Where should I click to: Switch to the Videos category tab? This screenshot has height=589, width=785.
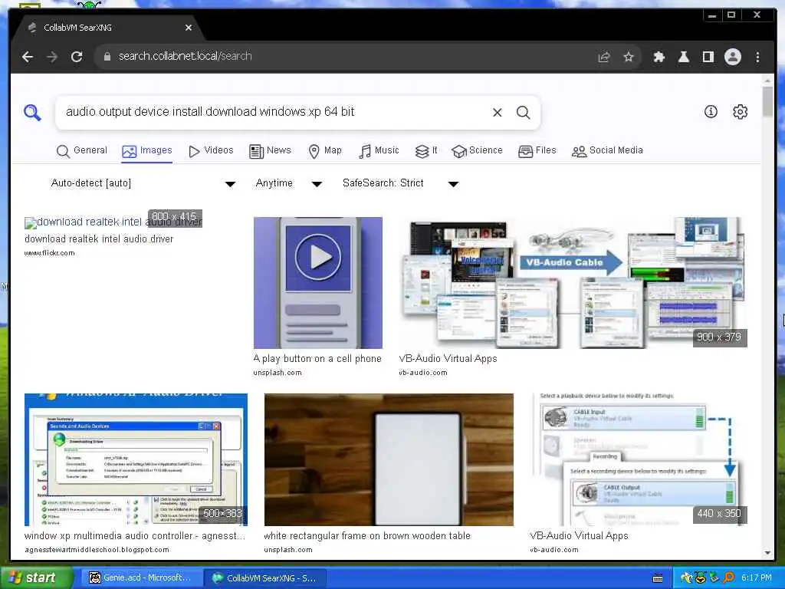point(211,151)
